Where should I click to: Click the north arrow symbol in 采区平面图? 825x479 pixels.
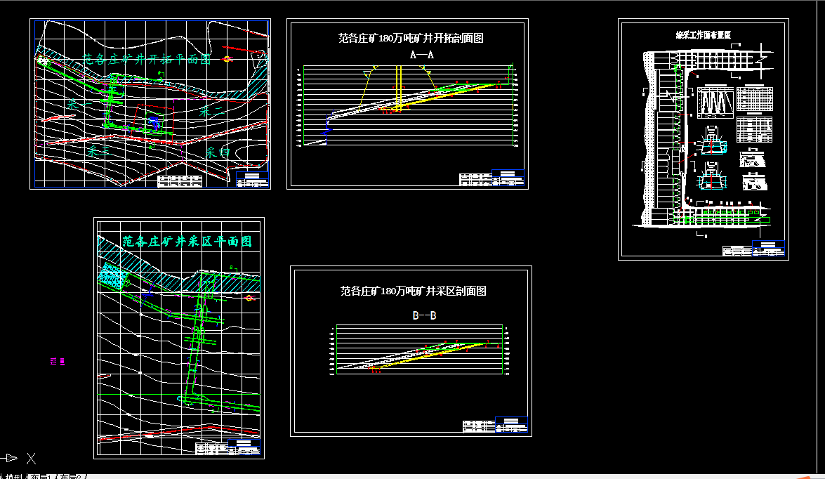coord(249,298)
